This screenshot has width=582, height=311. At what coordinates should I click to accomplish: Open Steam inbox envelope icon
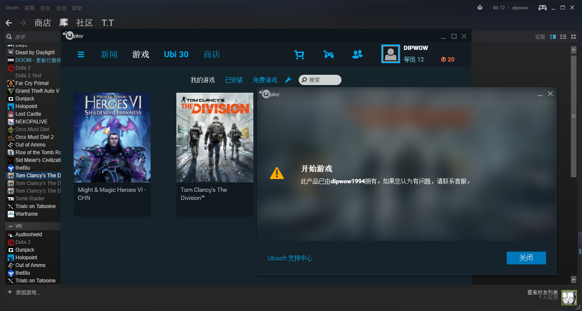pos(480,7)
